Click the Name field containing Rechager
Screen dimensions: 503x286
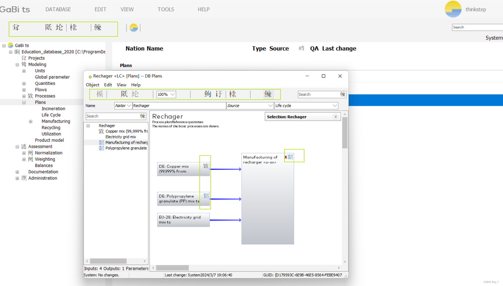click(179, 106)
